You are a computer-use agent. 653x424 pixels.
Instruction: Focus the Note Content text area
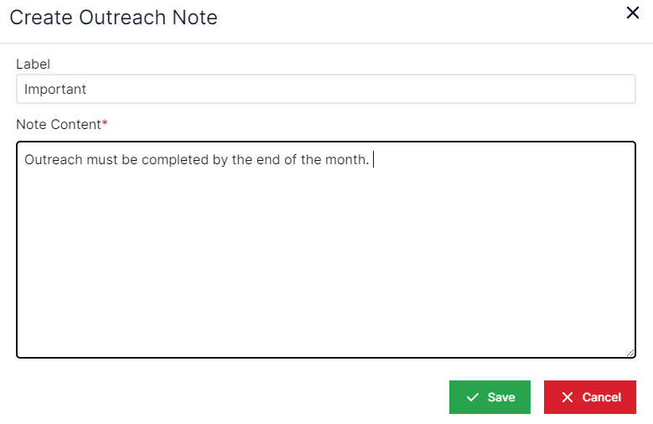click(x=325, y=251)
